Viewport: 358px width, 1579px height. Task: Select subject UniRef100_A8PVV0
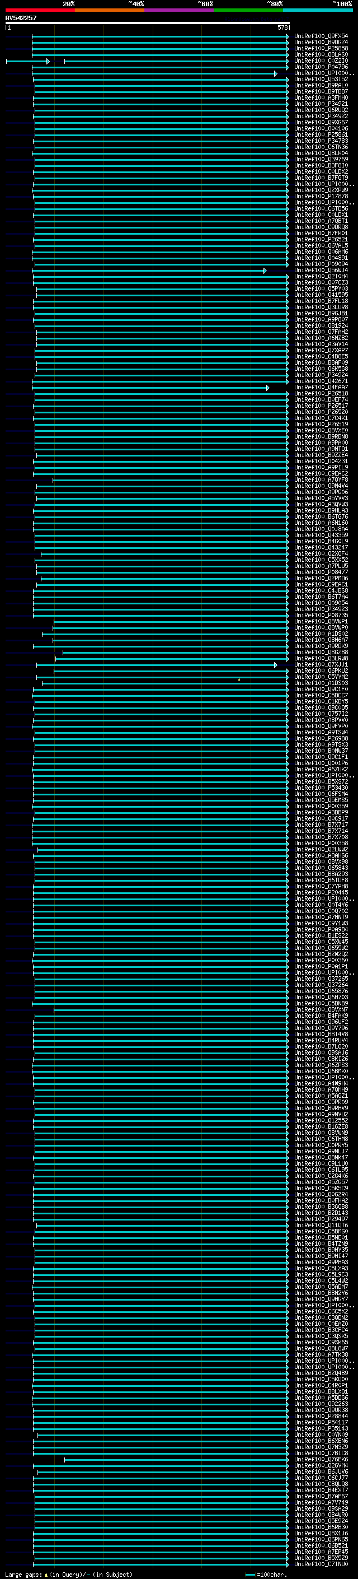(x=321, y=720)
